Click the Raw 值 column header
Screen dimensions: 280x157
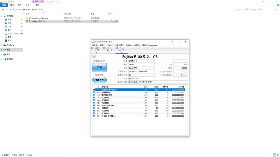(x=181, y=87)
